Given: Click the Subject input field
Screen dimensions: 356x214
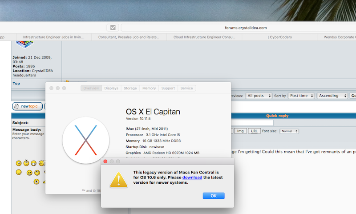Looking at the screenshot, I should pos(252,123).
